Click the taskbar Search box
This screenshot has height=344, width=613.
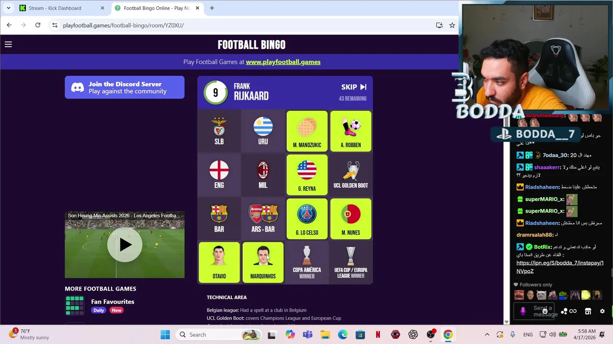pos(218,334)
